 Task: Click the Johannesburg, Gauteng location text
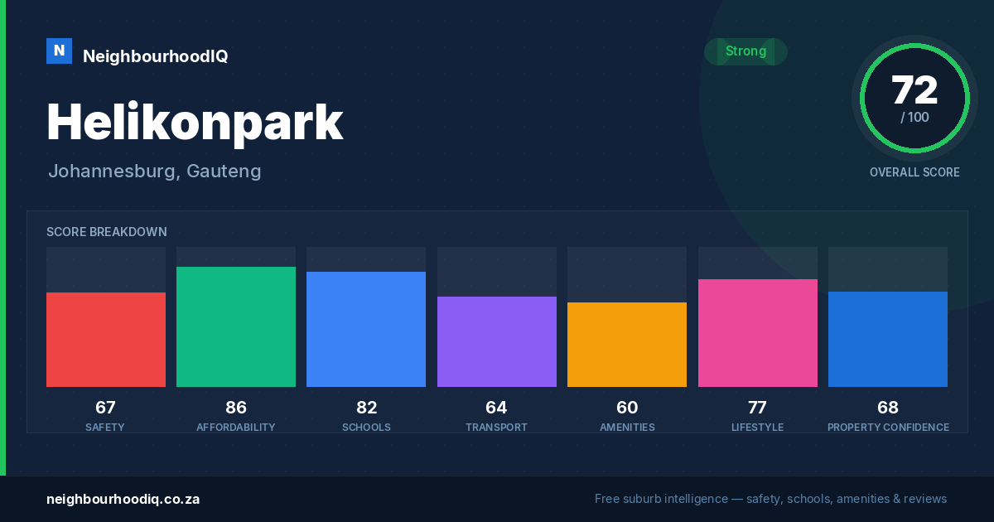pyautogui.click(x=155, y=172)
